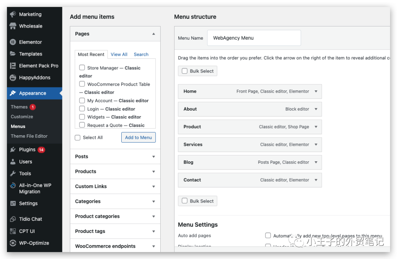Select the Home menu item title
397x259 pixels.
point(190,91)
